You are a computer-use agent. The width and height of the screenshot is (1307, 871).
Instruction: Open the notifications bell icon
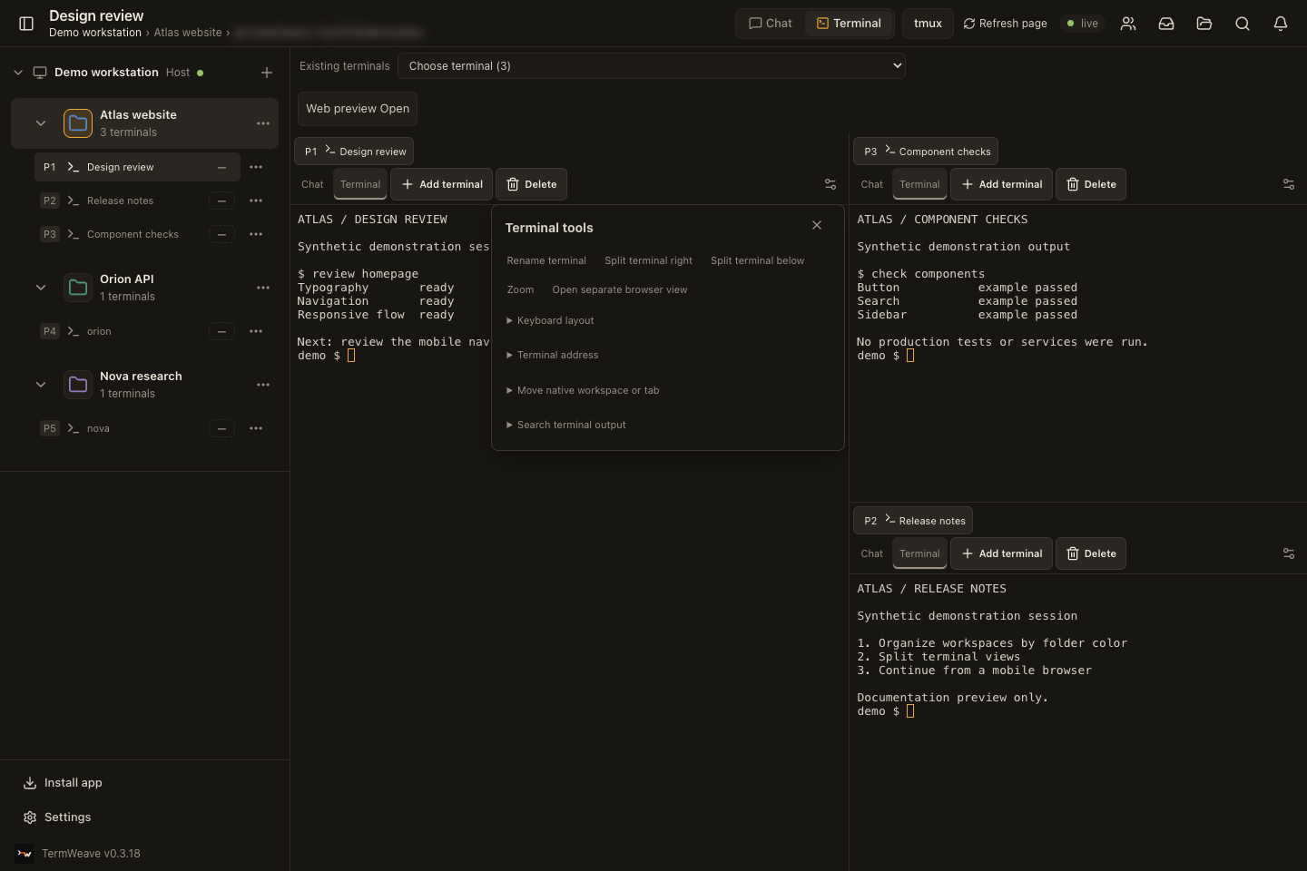pos(1281,24)
